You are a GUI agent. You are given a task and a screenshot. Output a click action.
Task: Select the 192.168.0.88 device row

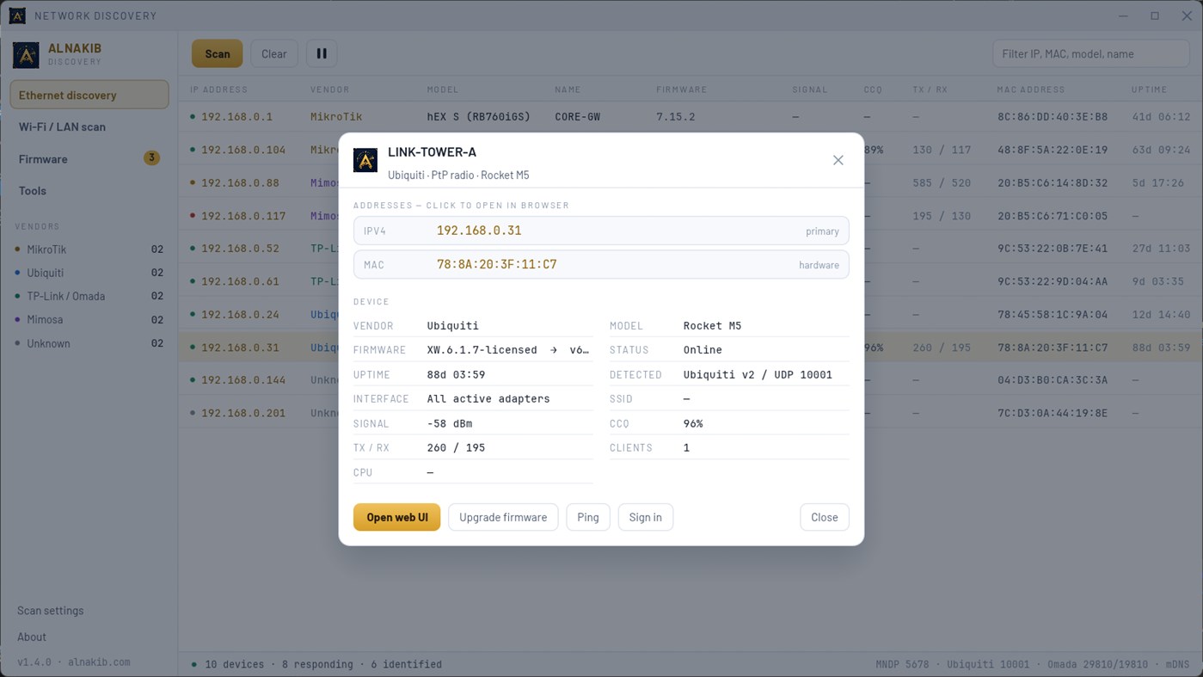[690, 182]
